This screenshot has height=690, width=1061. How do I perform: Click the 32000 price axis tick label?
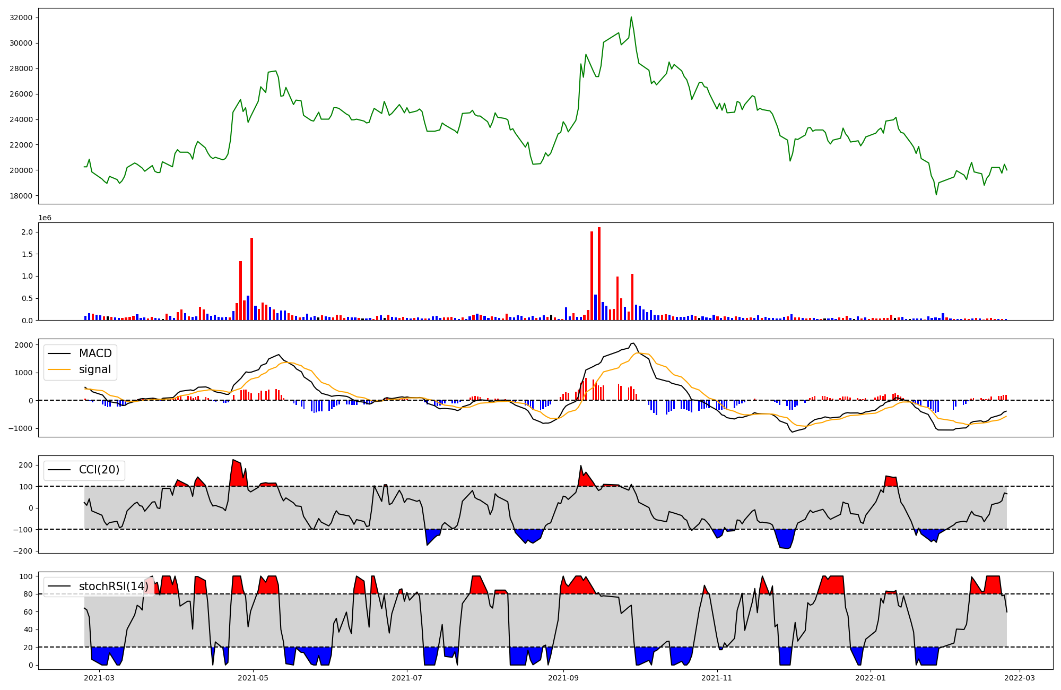(21, 18)
